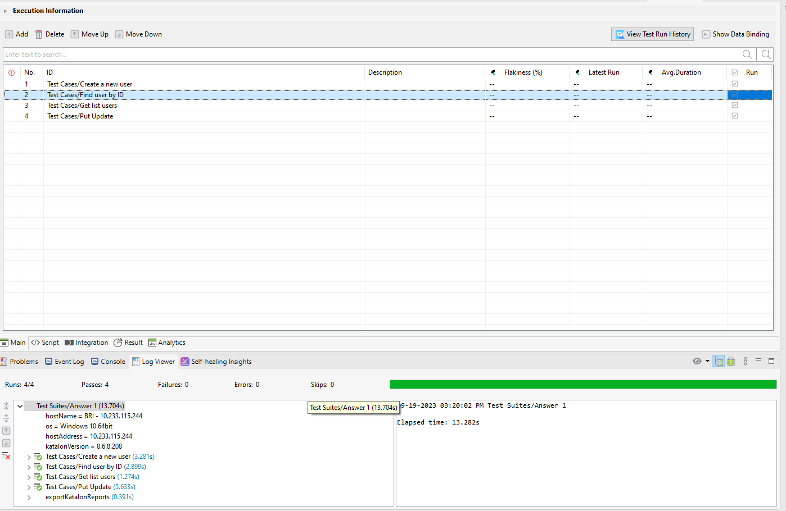The height and width of the screenshot is (511, 786).
Task: Click the Show Data Binding button
Action: 735,34
